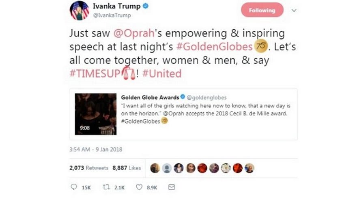
Task: View the 8,887 Likes list
Action: click(127, 168)
